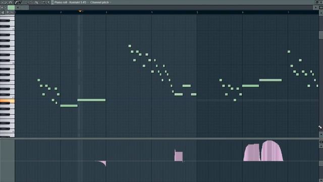The width and height of the screenshot is (323, 182).
Task: Click the note grid scrollbar up arrow
Action: (321, 12)
